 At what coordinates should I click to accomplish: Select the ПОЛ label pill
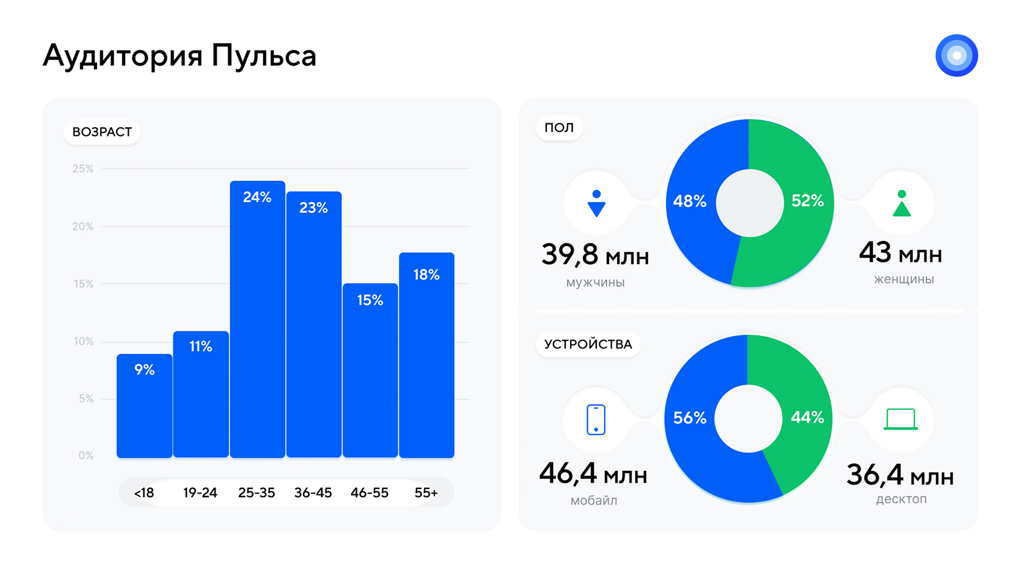[x=559, y=128]
